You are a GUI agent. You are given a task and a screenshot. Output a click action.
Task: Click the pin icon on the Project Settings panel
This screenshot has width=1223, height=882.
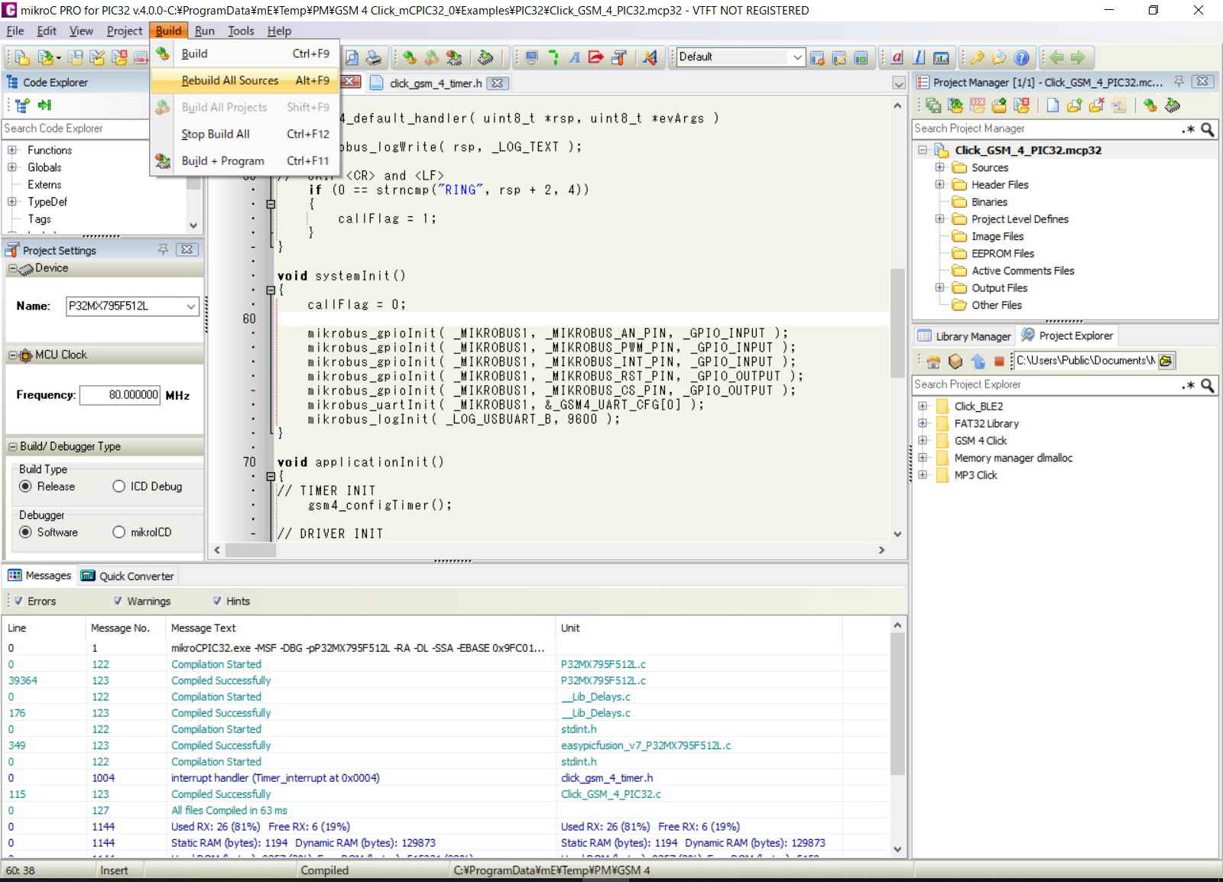(163, 250)
